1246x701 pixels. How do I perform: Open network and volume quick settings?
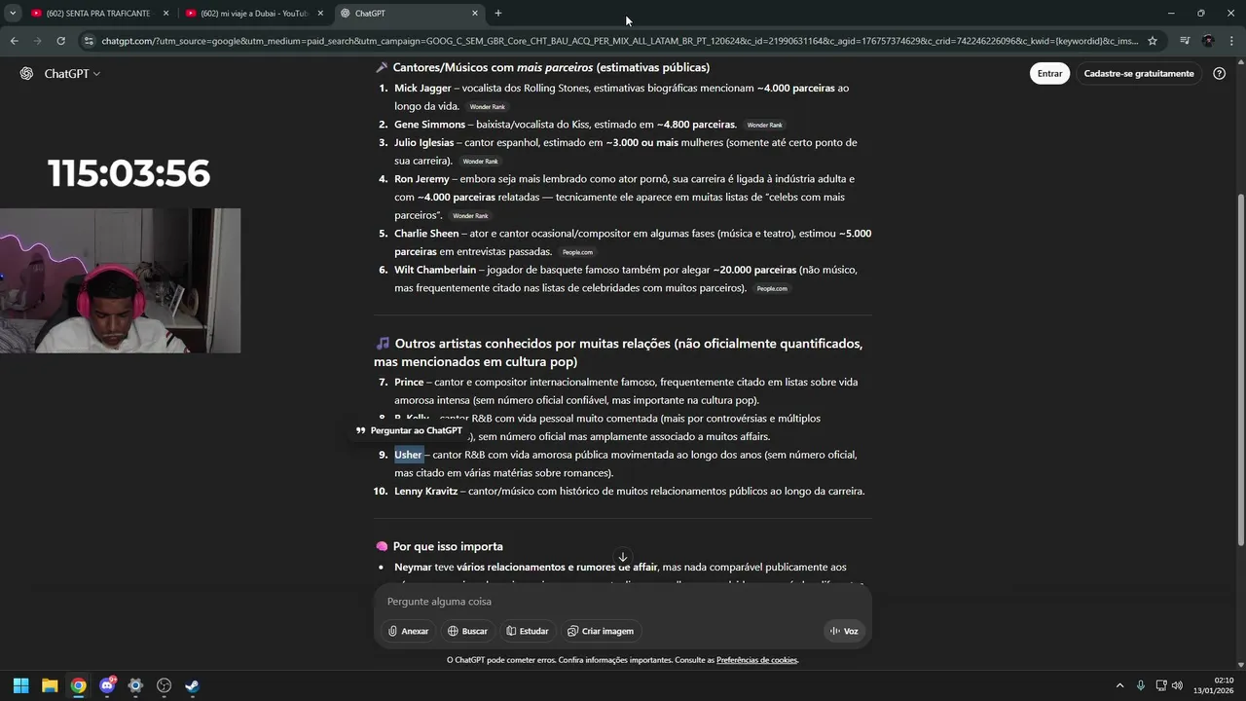pos(1170,685)
